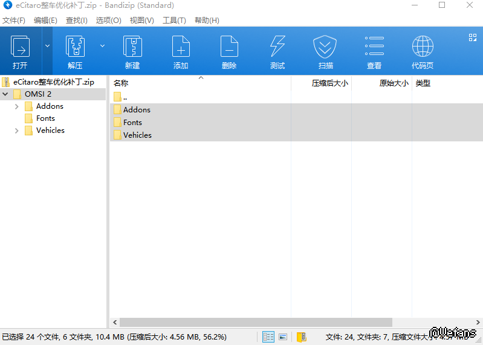Expand the Addons folder in the tree
This screenshot has height=345, width=483.
(x=17, y=106)
